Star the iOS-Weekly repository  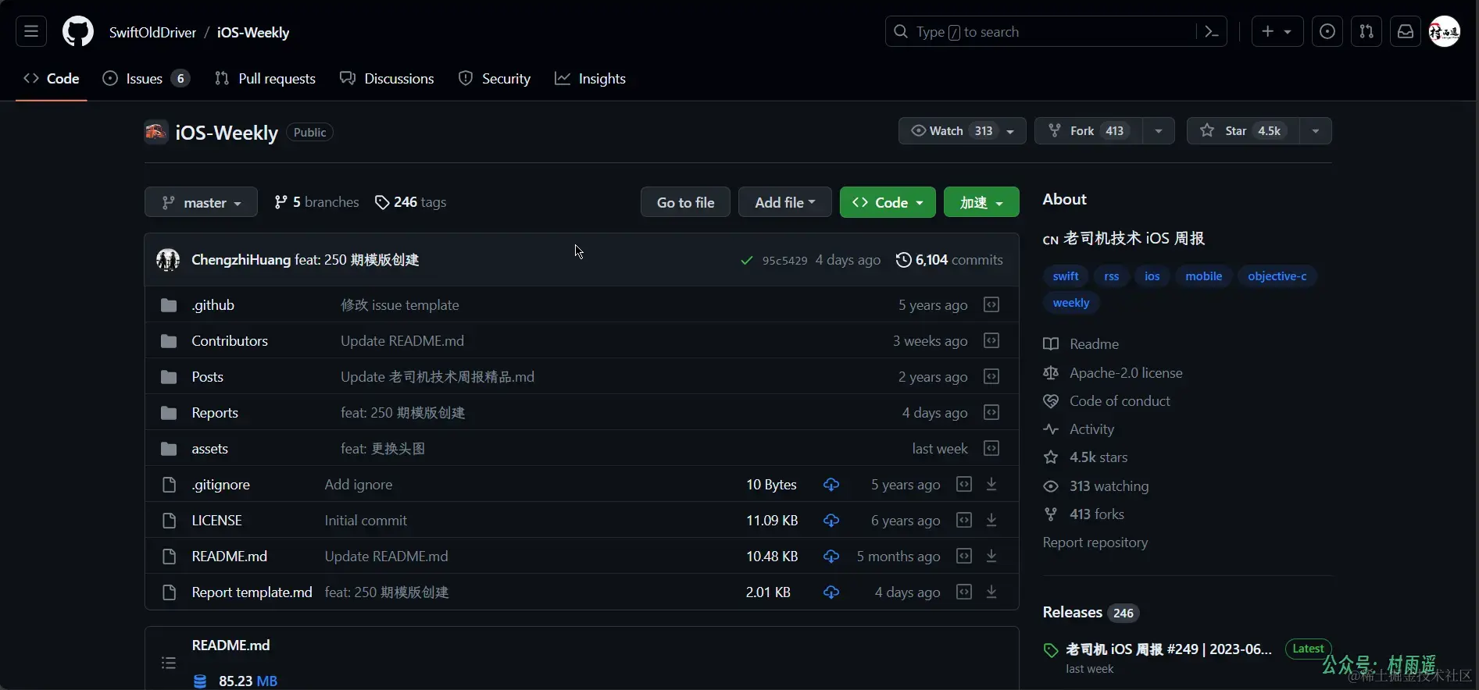tap(1243, 131)
